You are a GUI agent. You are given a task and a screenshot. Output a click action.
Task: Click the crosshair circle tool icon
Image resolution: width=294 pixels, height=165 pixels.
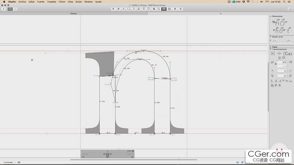click(169, 9)
